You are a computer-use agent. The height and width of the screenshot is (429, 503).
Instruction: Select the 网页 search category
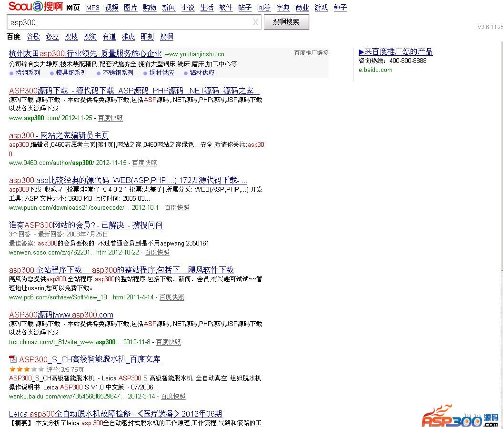[x=73, y=8]
